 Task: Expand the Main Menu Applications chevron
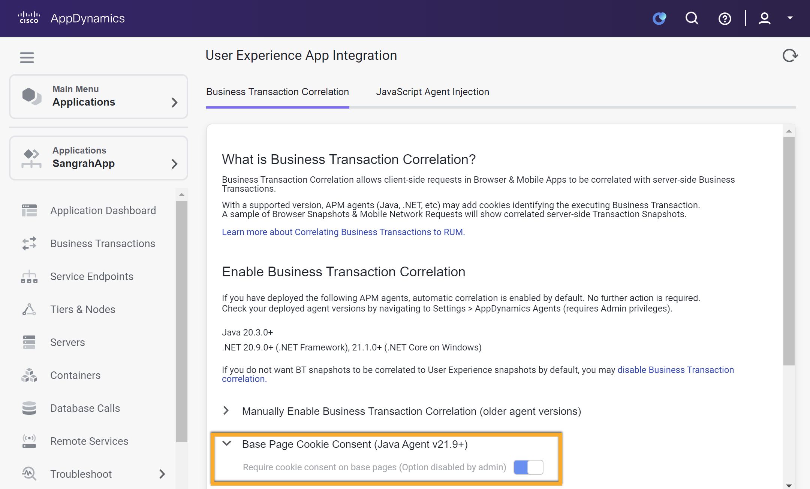click(174, 103)
